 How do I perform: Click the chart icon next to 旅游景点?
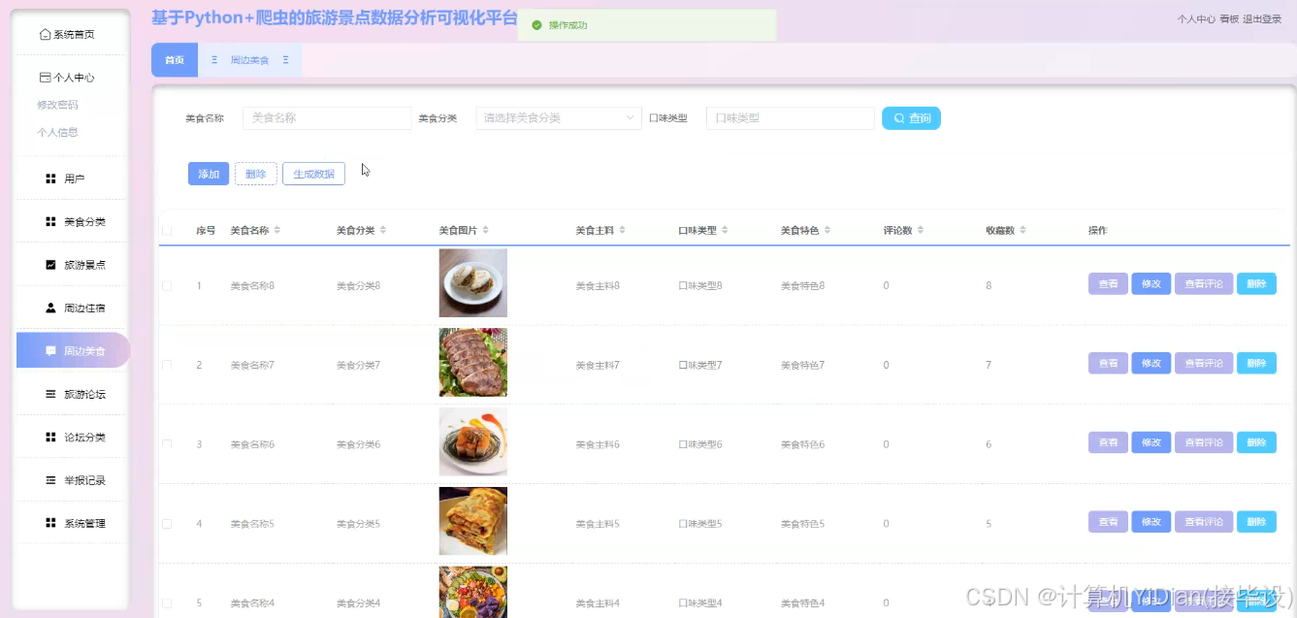coord(50,265)
